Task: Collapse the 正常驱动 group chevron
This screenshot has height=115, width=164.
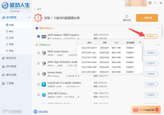Action: point(158,45)
